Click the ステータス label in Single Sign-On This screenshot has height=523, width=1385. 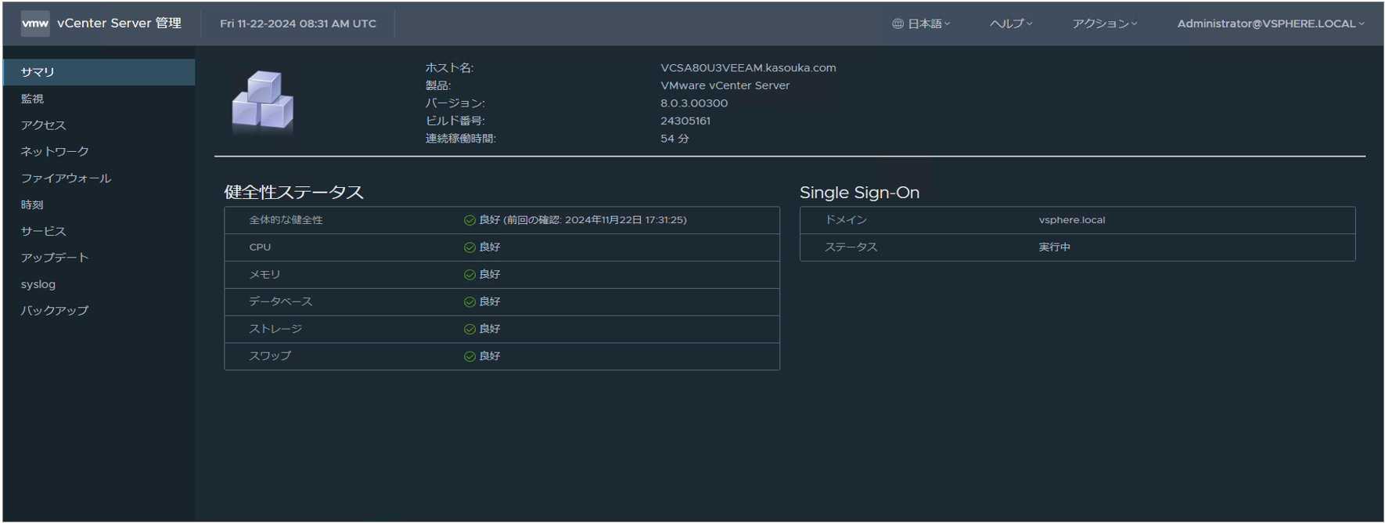click(x=851, y=247)
